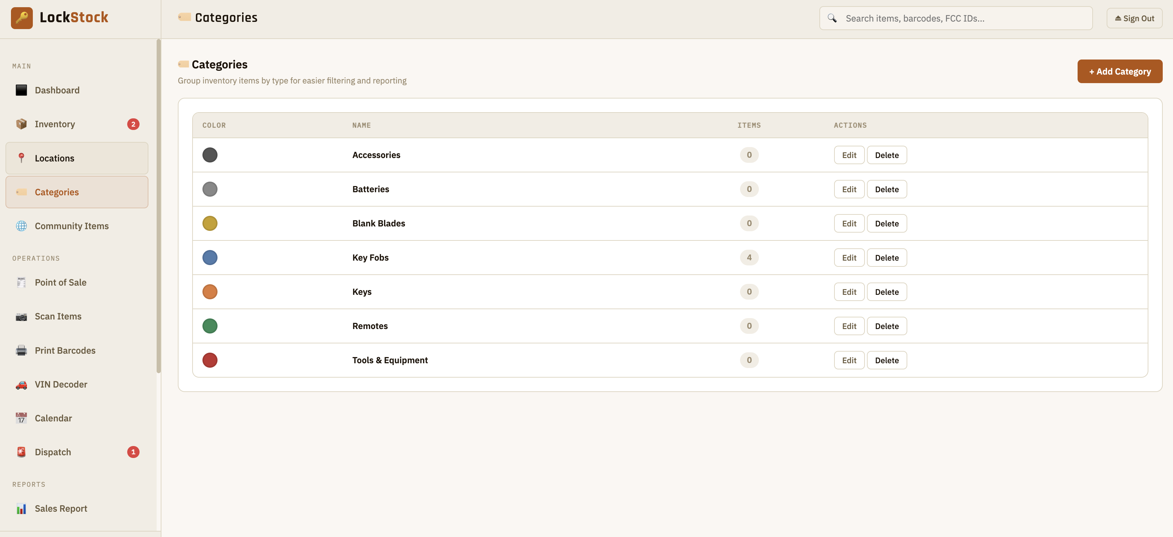This screenshot has height=537, width=1173.
Task: Click the Dispatch icon in sidebar
Action: [x=22, y=452]
